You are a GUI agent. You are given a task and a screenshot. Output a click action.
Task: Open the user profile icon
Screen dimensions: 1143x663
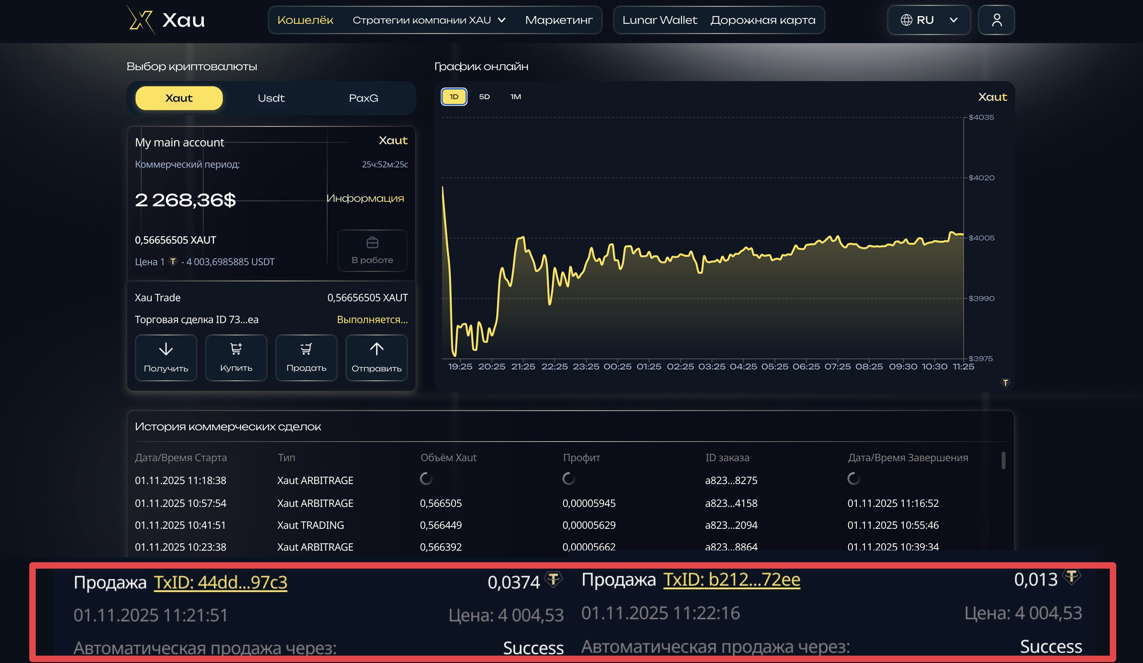pos(996,20)
